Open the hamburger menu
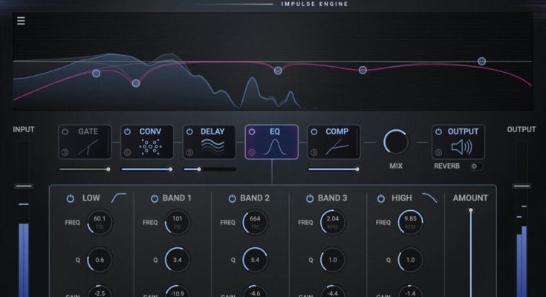546x297 pixels. pos(21,21)
